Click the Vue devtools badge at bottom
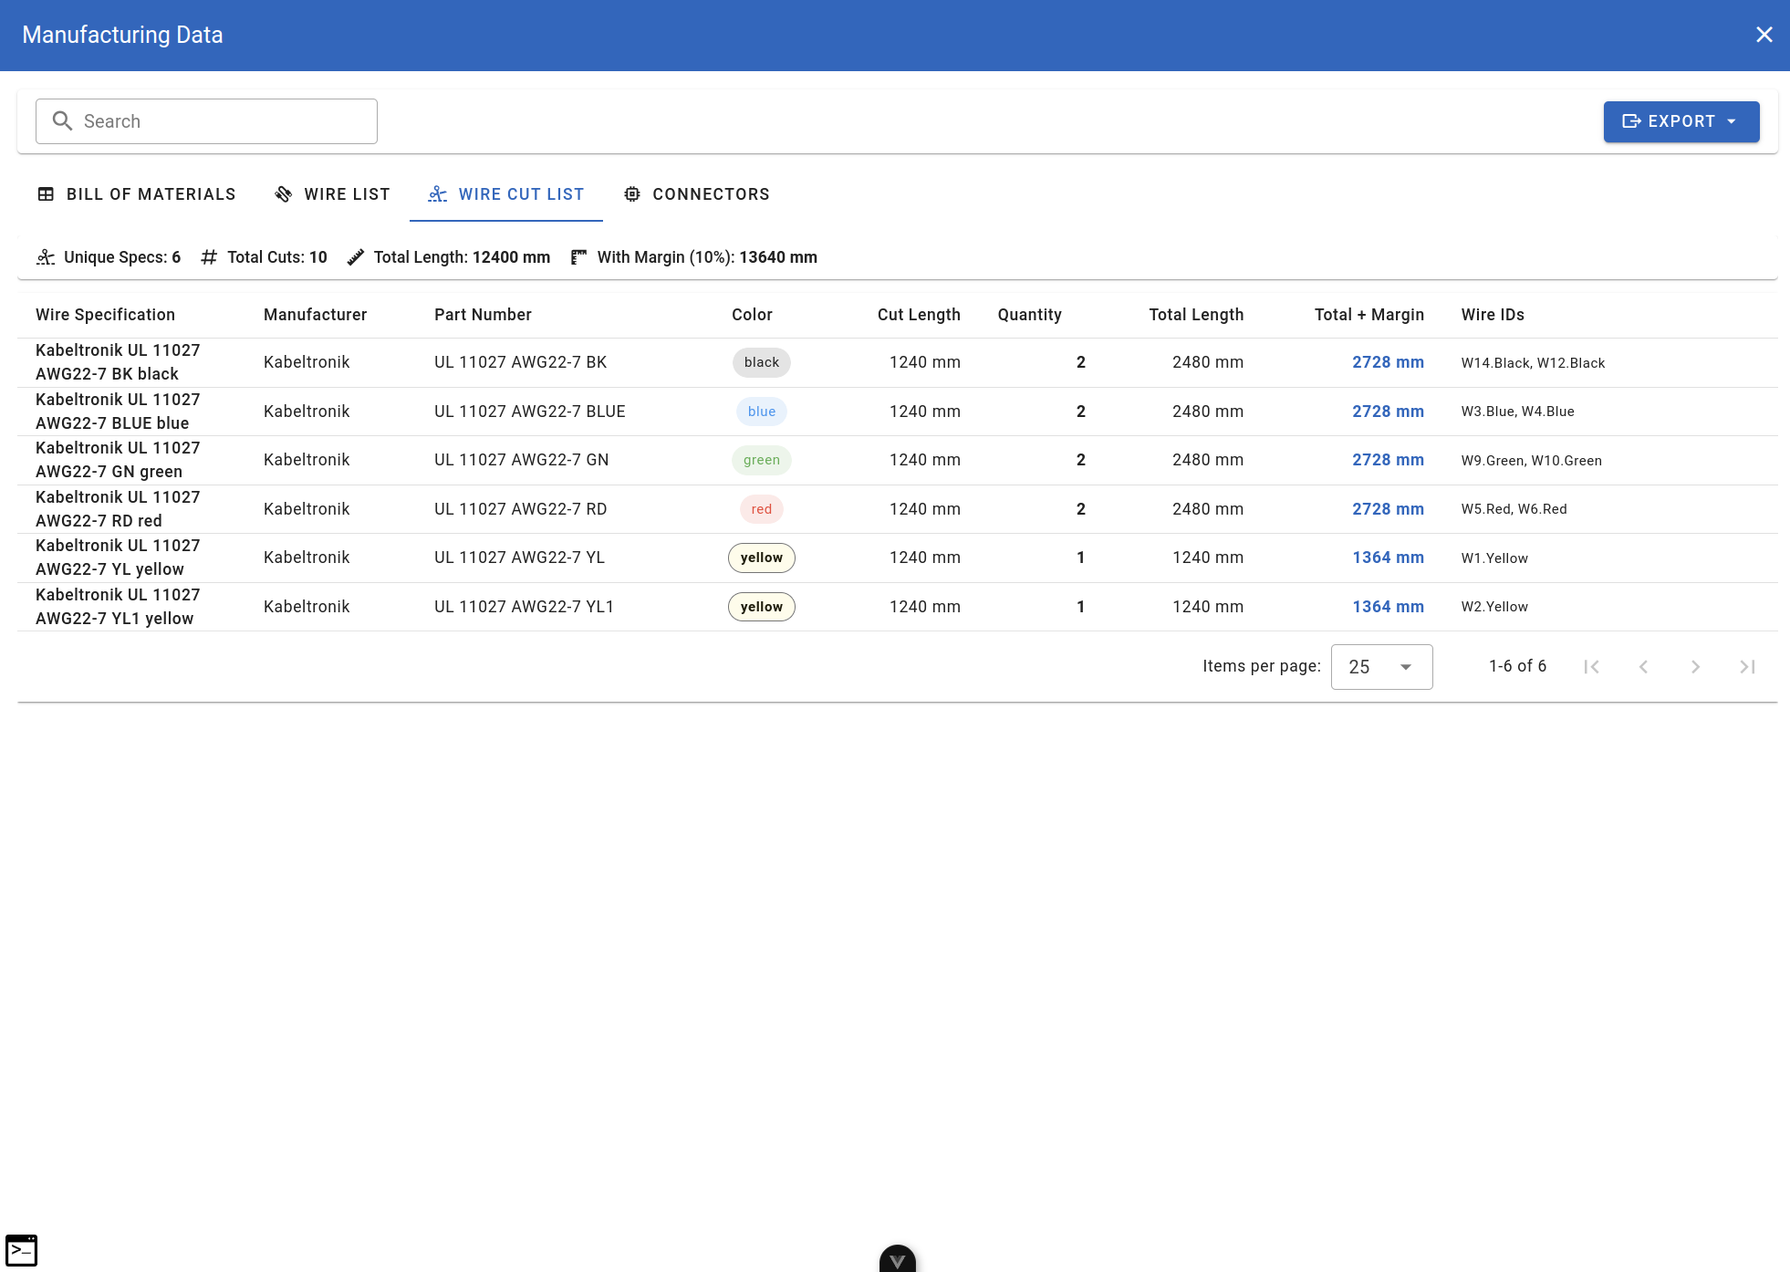Image resolution: width=1790 pixels, height=1272 pixels. point(897,1259)
